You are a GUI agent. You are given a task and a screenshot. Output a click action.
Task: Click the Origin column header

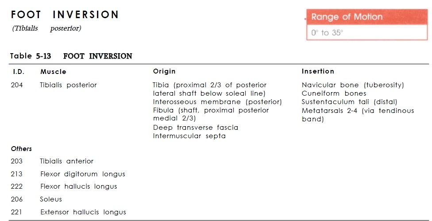click(164, 71)
